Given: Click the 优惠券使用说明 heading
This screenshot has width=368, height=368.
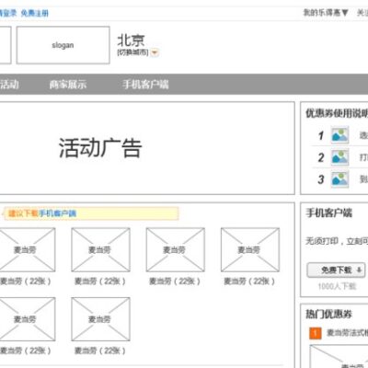Looking at the screenshot, I should tap(337, 113).
